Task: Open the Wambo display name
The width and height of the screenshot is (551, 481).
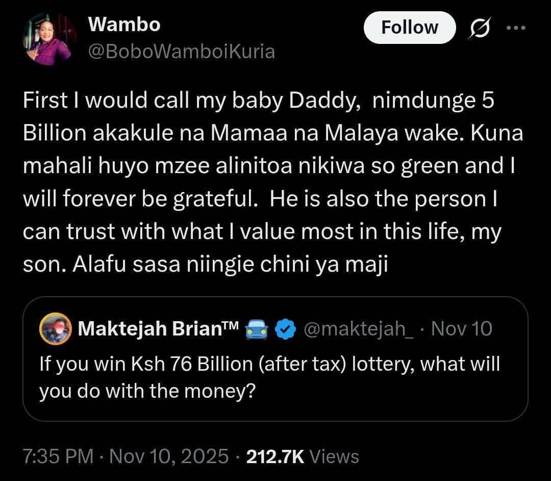Action: (x=124, y=25)
